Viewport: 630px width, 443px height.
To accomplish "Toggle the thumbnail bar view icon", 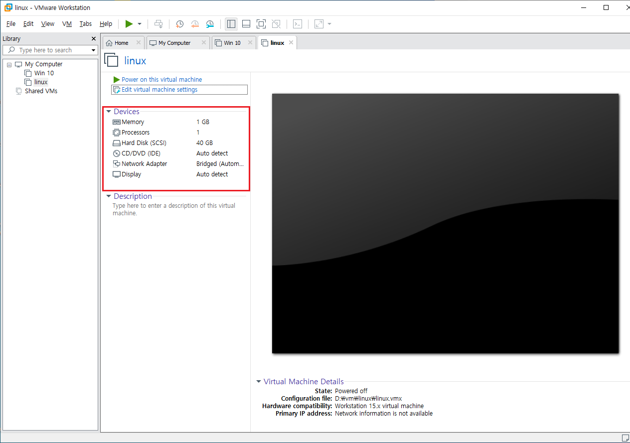I will (x=246, y=24).
